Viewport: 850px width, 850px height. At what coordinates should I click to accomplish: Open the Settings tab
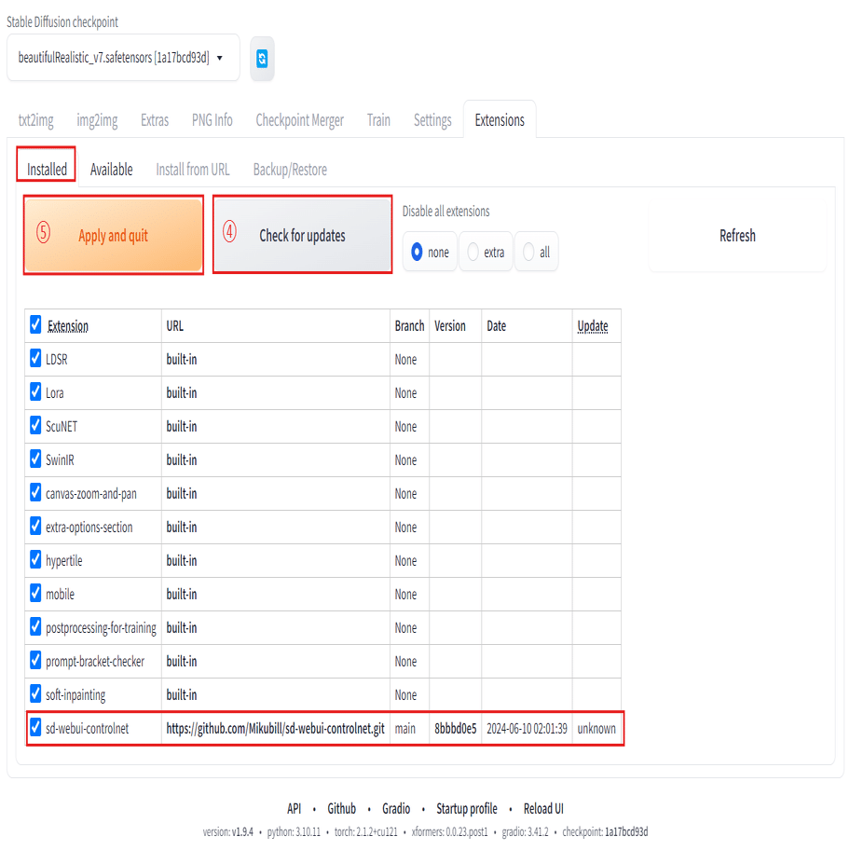[x=432, y=120]
